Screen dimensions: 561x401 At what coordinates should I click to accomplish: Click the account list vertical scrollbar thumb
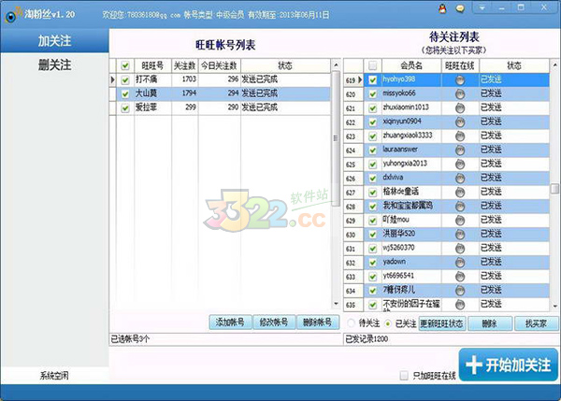(x=336, y=138)
